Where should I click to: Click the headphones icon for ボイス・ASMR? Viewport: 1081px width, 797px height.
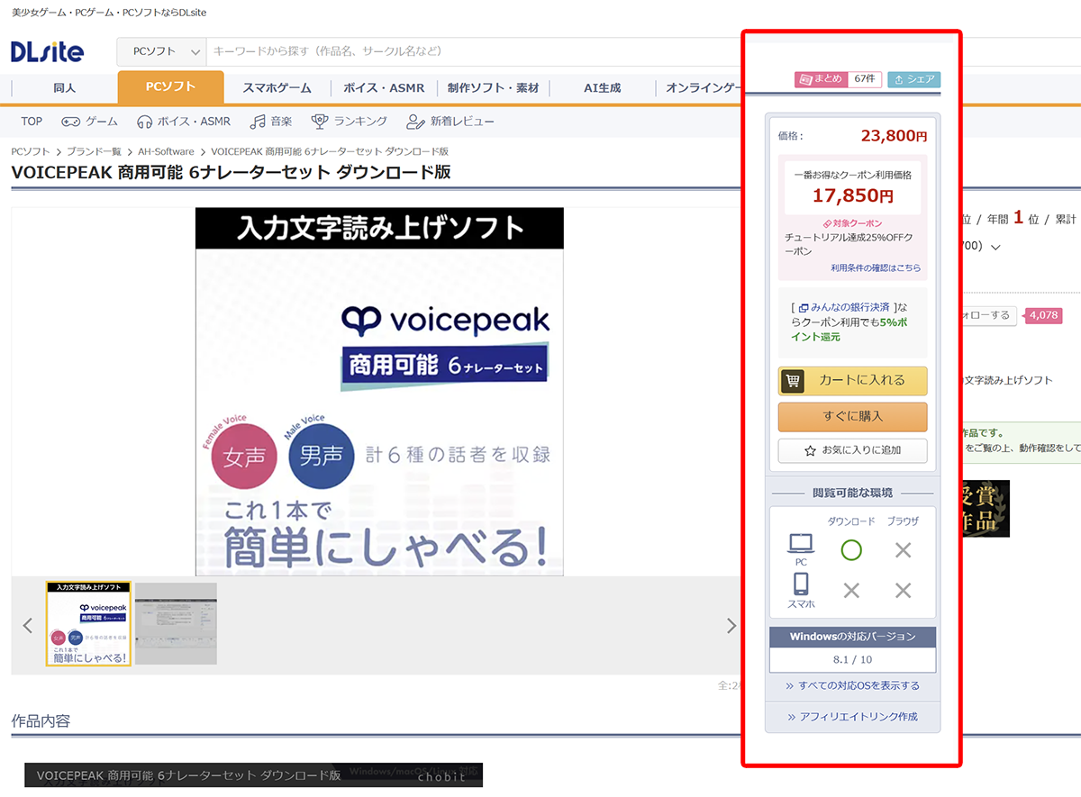(144, 122)
